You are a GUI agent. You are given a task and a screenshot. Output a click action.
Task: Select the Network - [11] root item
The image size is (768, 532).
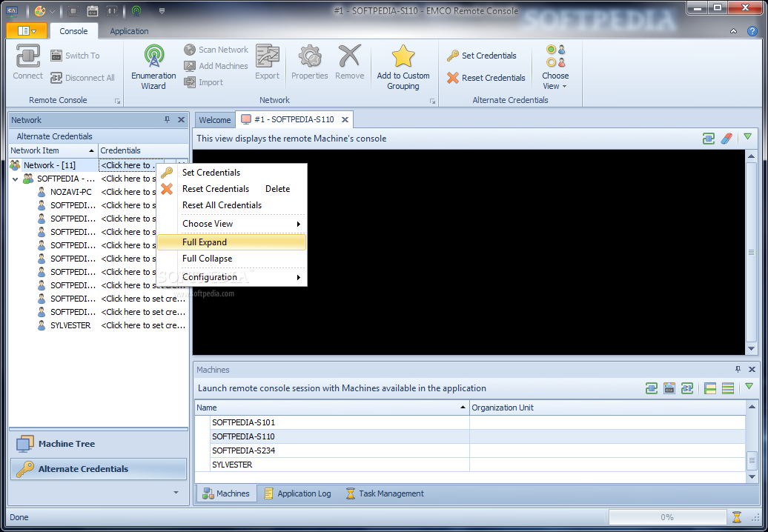tap(50, 165)
